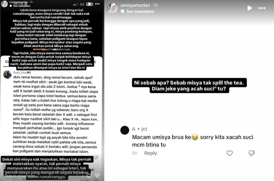274x181 pixels.
Task: Close the comments panel with the X
Action: pos(95,62)
